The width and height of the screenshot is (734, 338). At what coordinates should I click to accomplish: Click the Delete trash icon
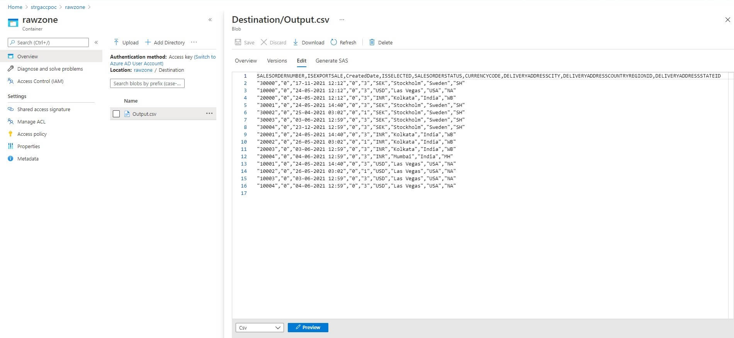372,42
